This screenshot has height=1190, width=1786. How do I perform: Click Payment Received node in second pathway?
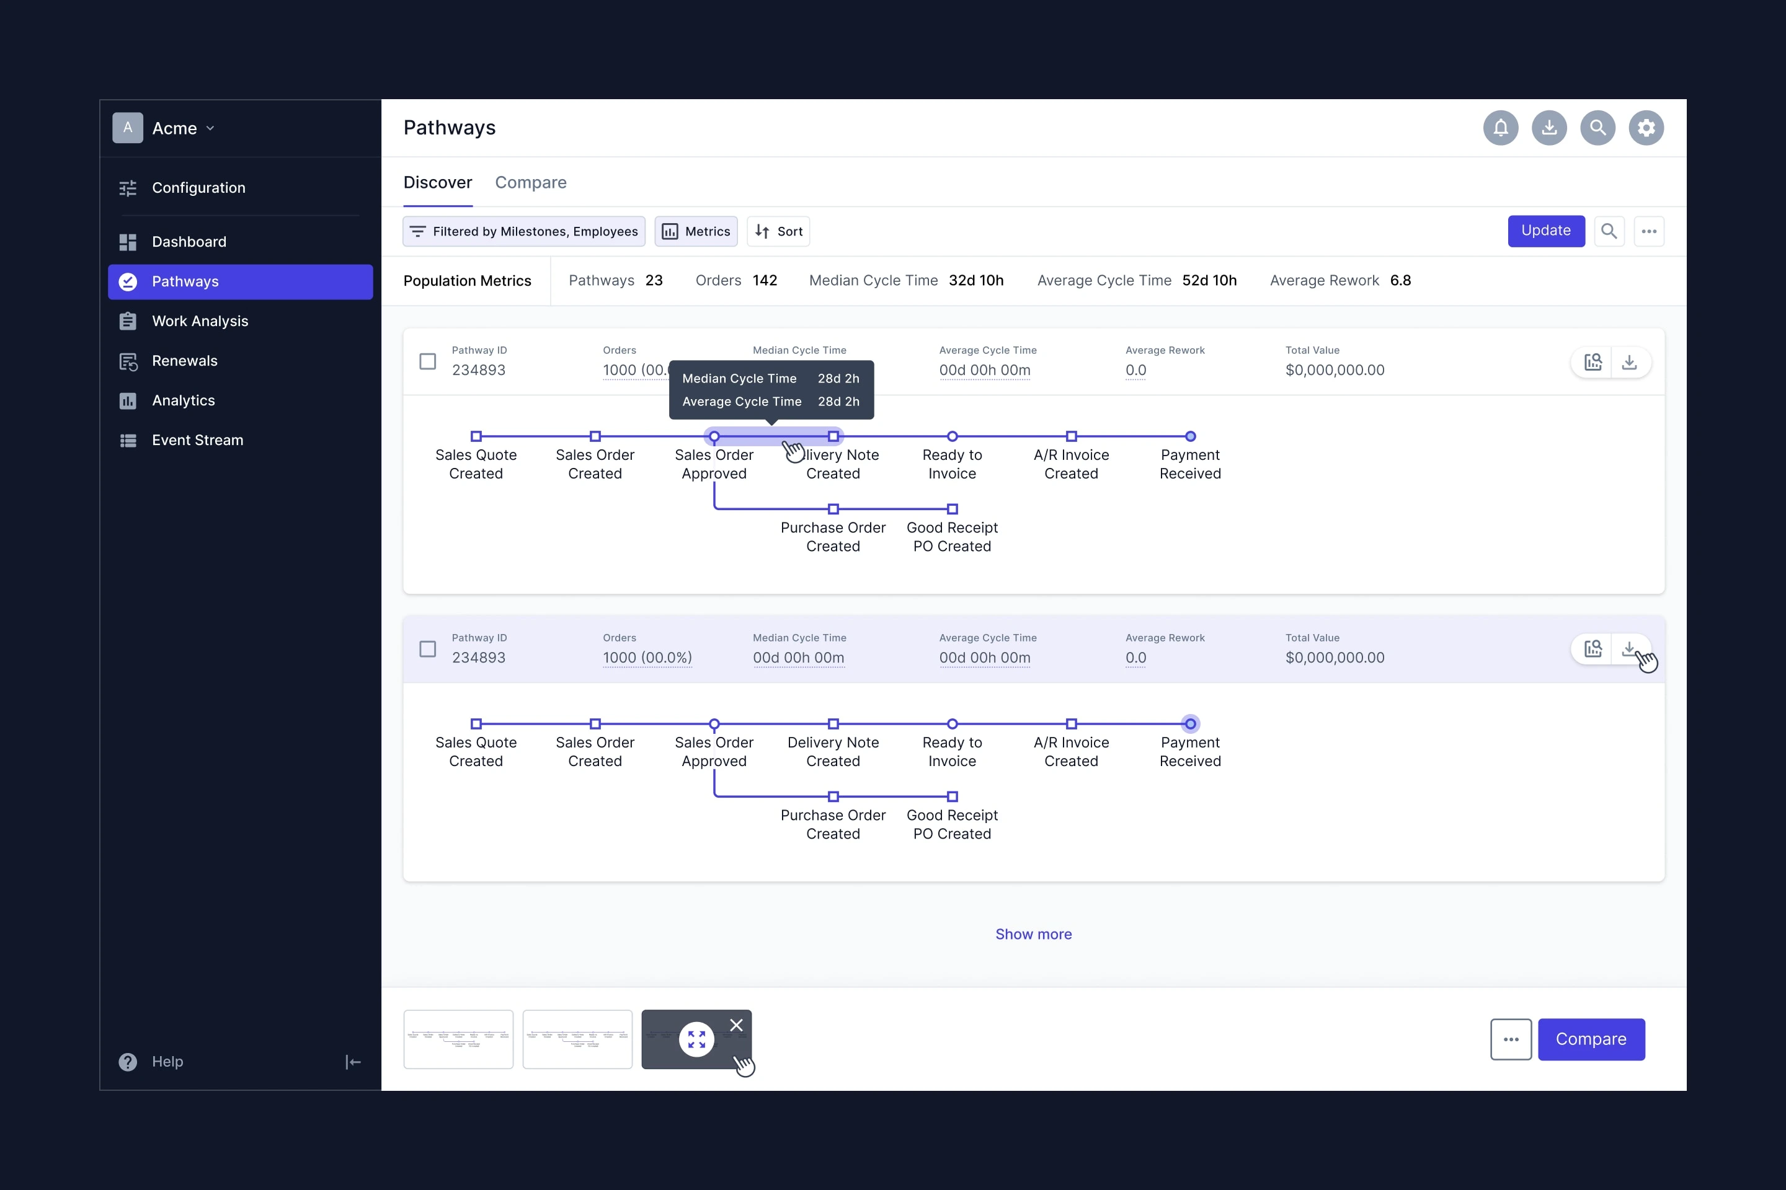tap(1190, 724)
